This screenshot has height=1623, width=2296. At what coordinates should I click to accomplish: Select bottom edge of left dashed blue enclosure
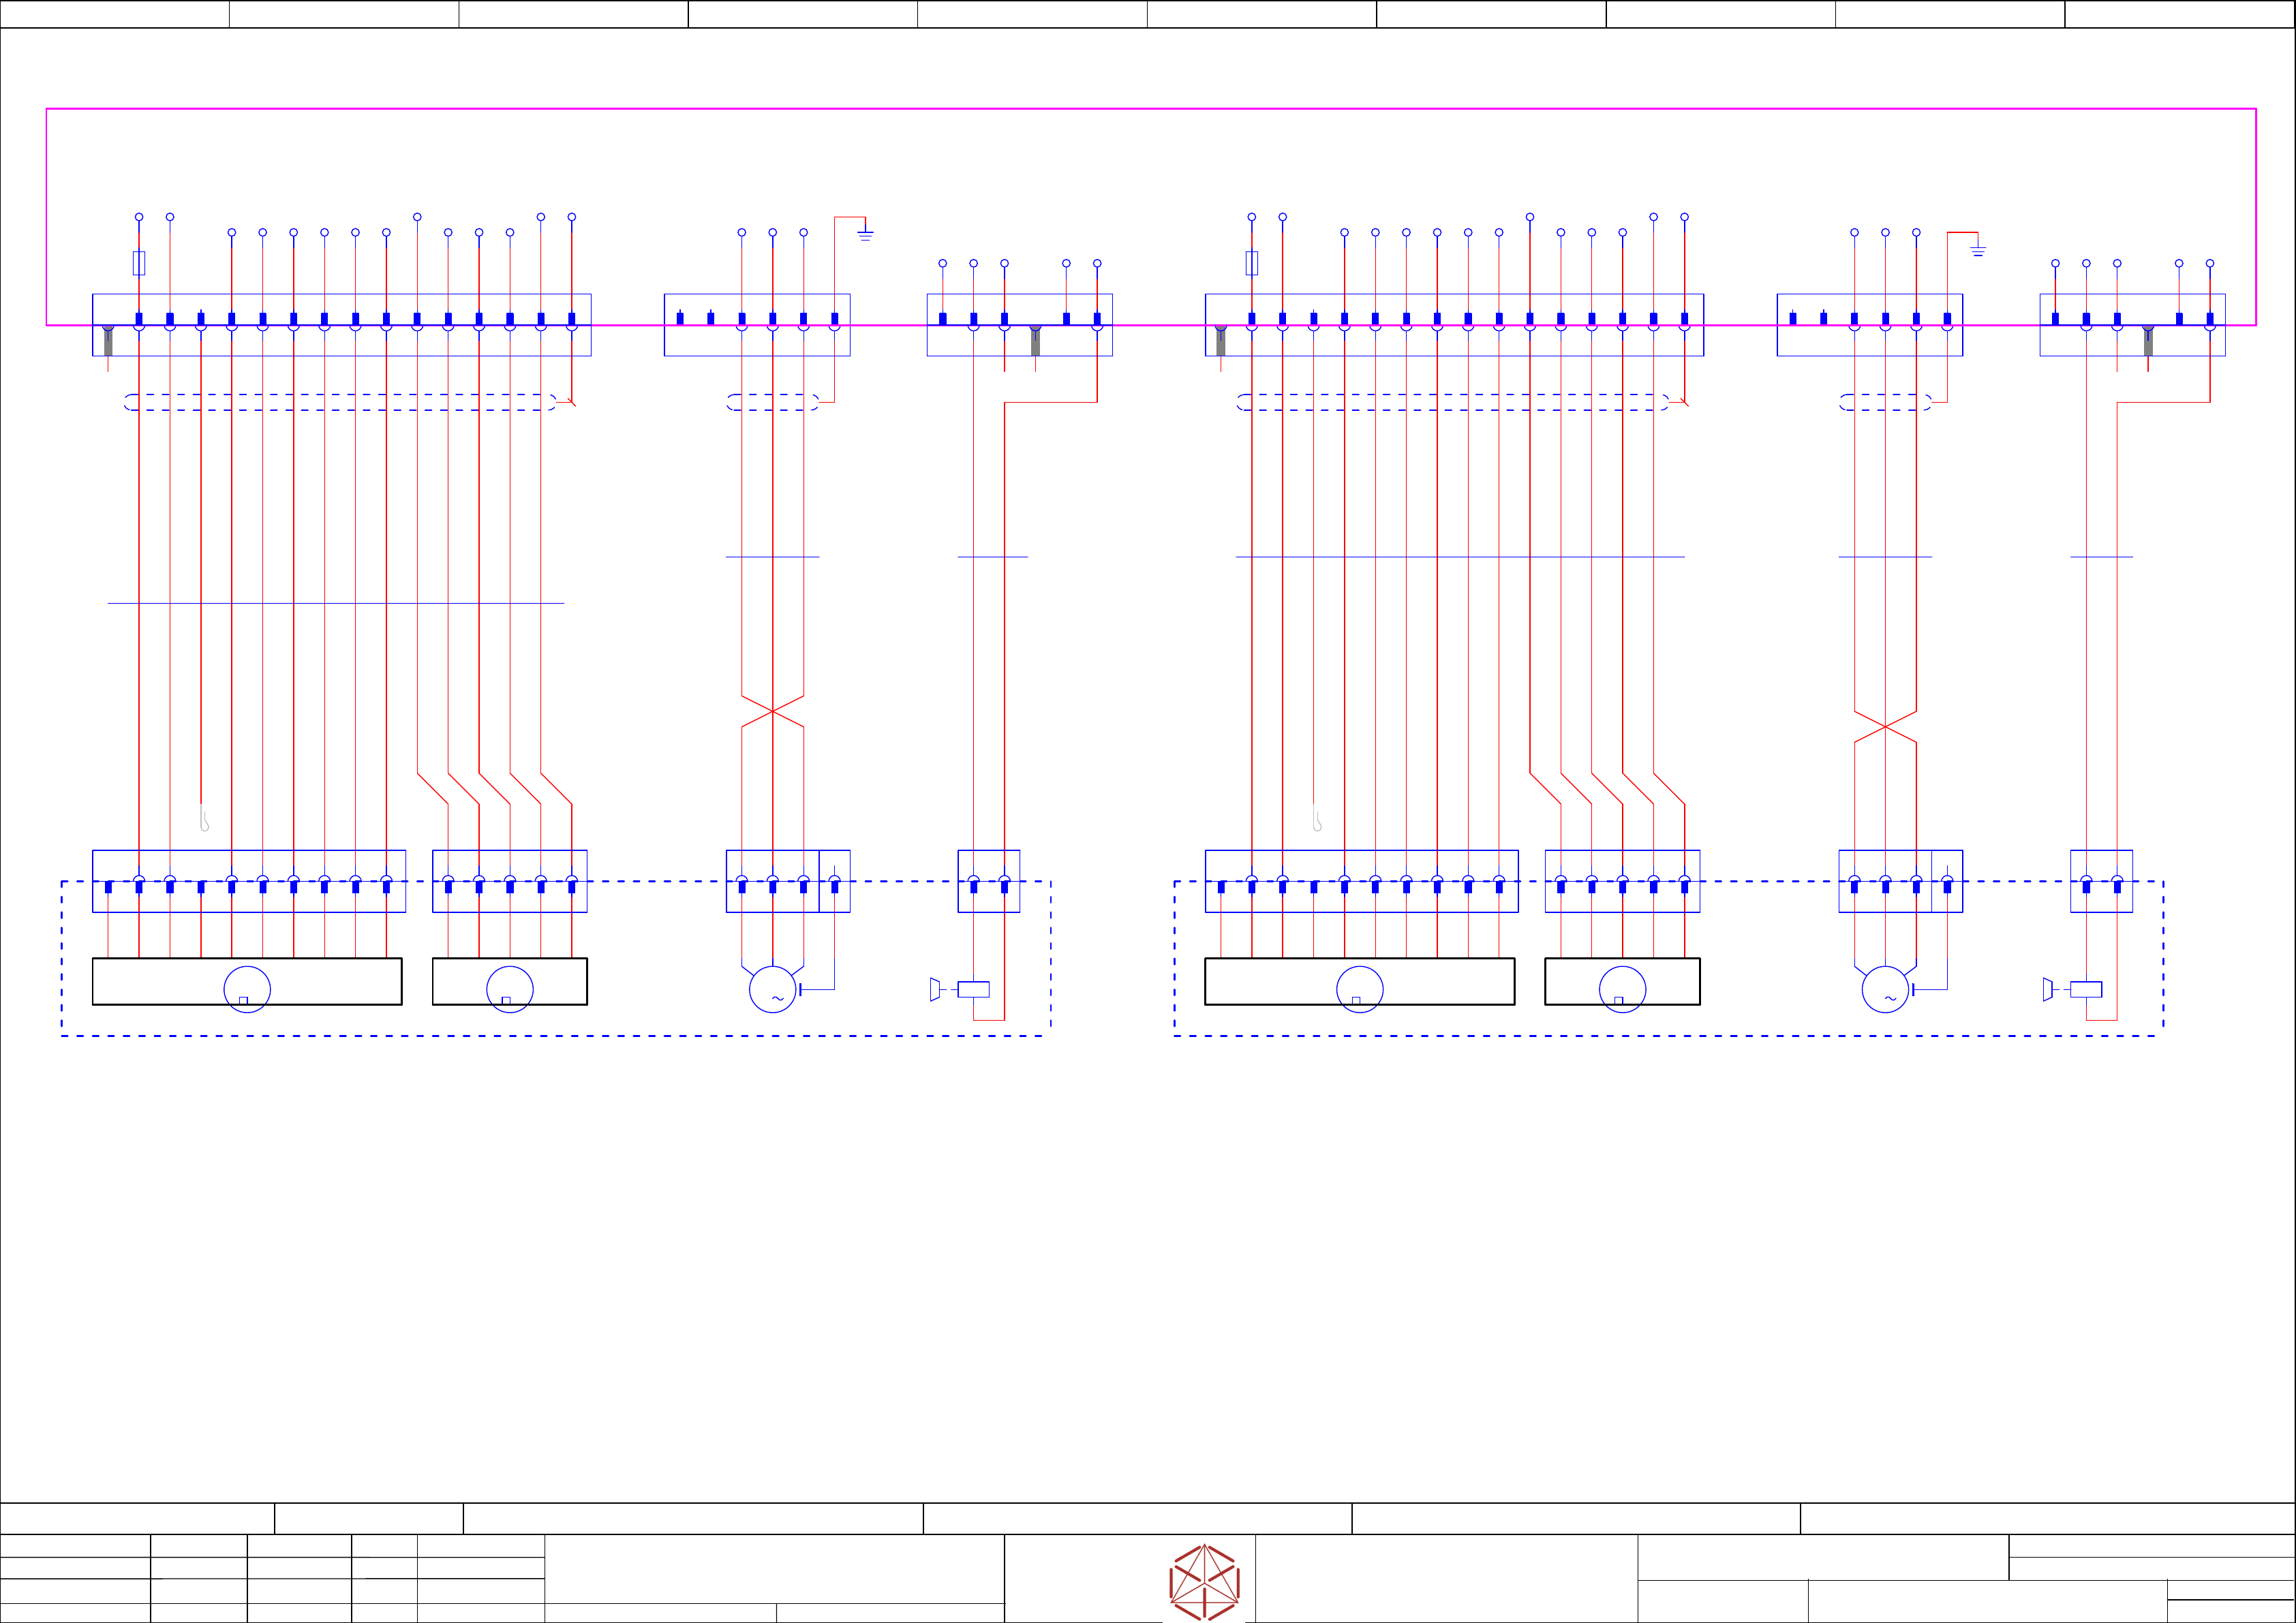point(555,1036)
